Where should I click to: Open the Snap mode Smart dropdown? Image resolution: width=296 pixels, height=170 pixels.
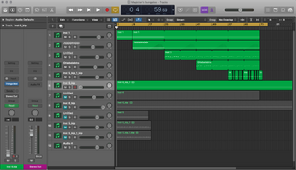[191, 20]
